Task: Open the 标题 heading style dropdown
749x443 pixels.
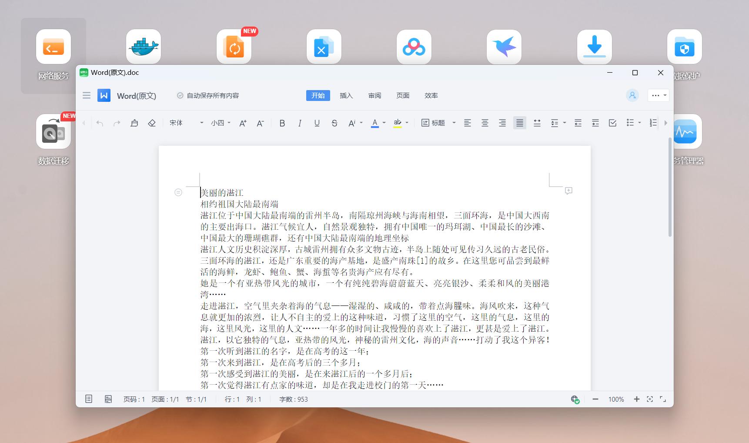Action: [x=438, y=123]
